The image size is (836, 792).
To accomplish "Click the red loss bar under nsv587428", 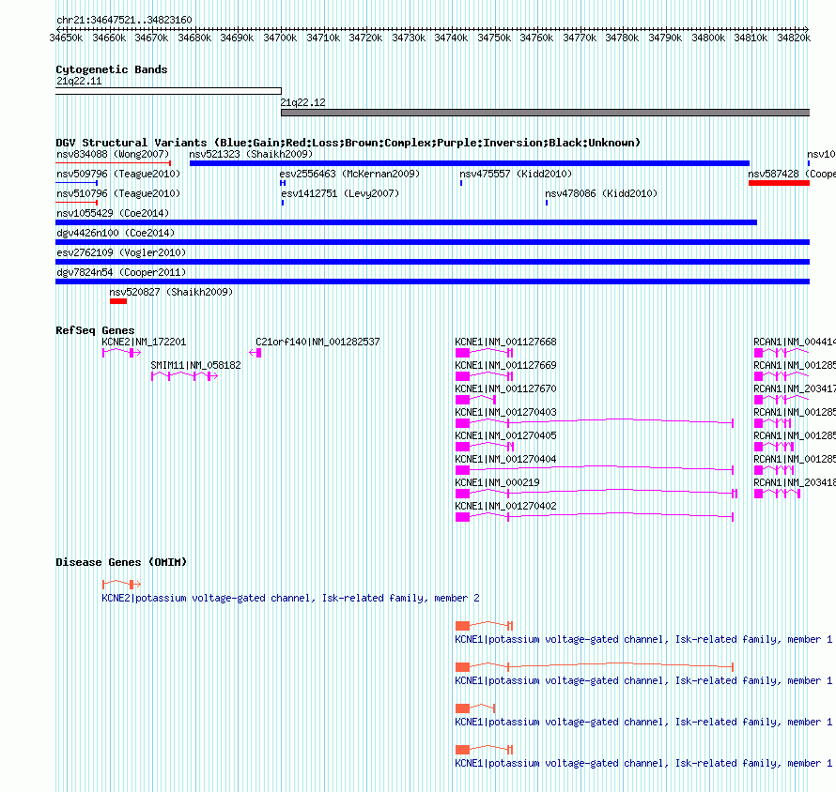I will point(779,183).
